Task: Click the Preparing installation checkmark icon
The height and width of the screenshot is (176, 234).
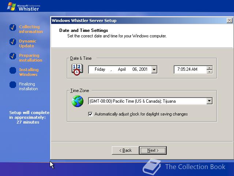Action: [x=13, y=56]
